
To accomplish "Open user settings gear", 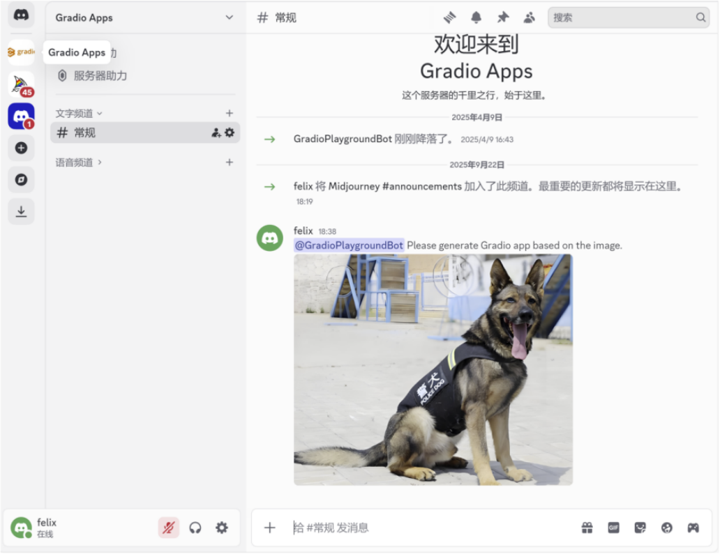I will [x=222, y=528].
